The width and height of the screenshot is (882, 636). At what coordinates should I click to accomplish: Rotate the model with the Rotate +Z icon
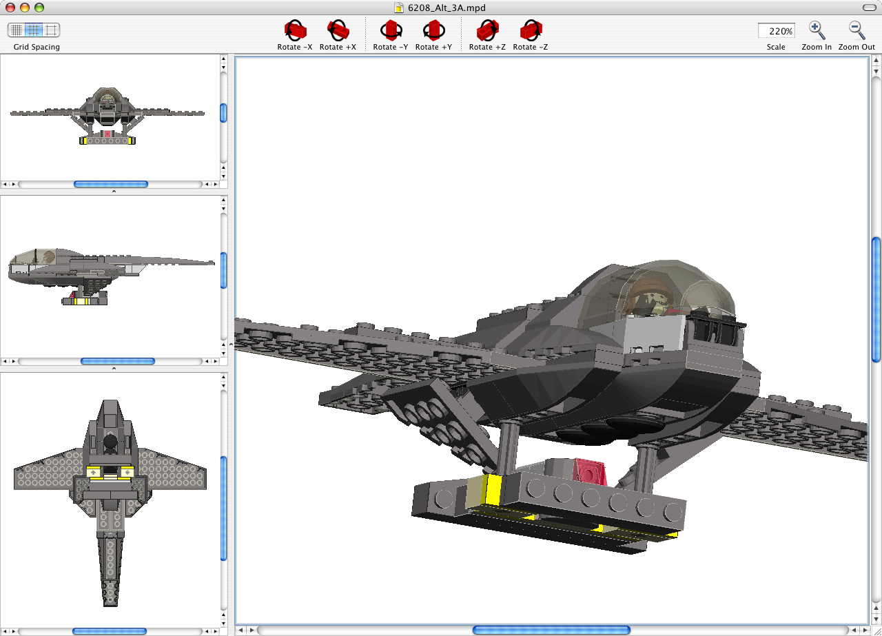click(486, 30)
